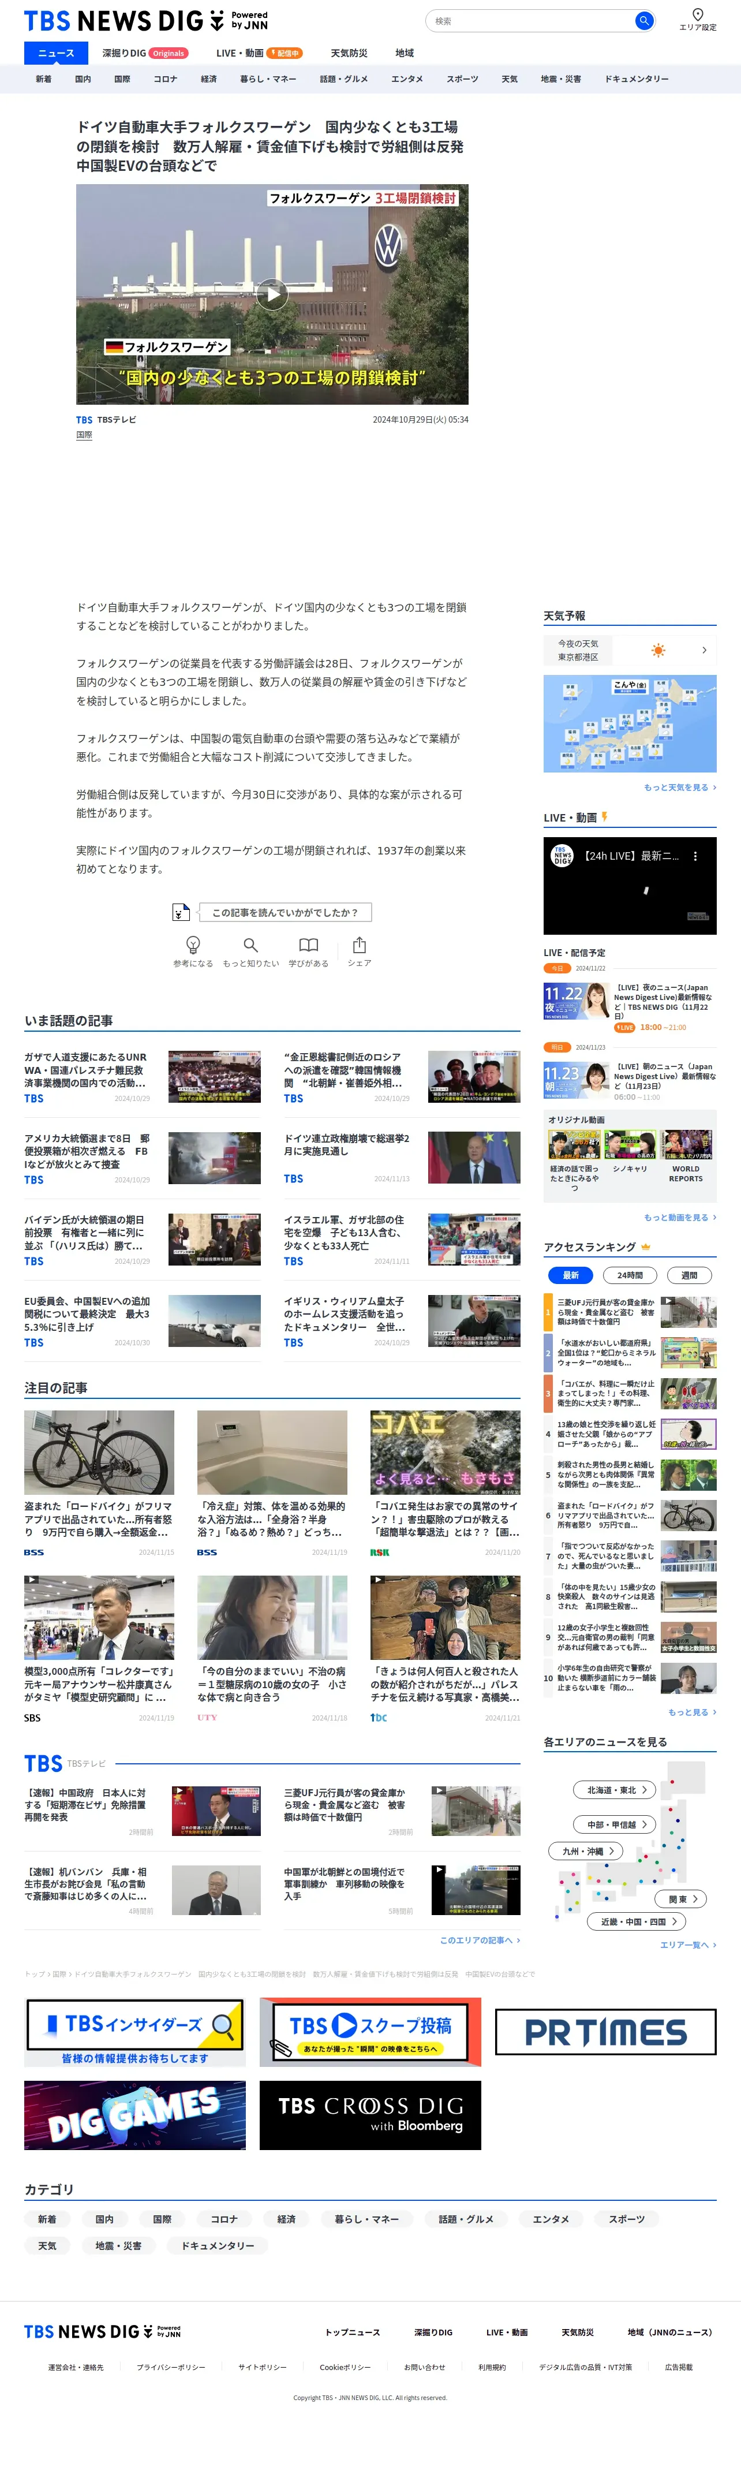The image size is (741, 2478).
Task: Select the 最新 ranking filter
Action: coord(570,1275)
